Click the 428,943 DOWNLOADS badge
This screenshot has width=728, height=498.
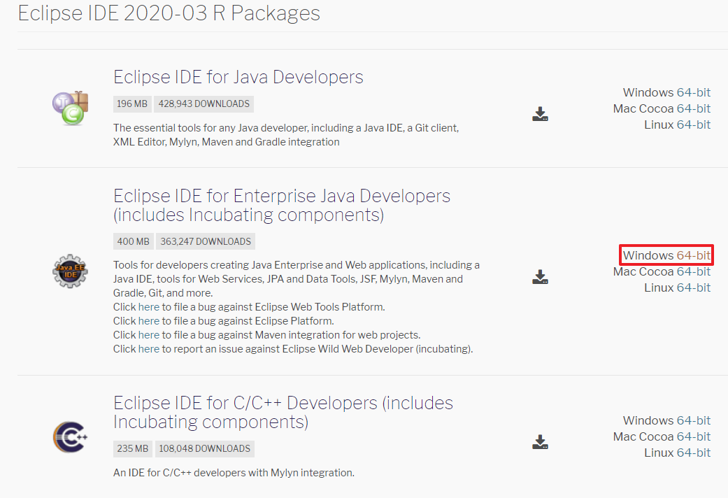click(204, 104)
